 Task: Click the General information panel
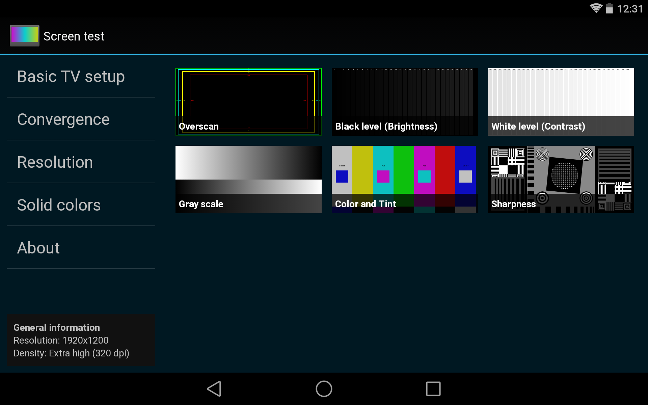pos(81,340)
